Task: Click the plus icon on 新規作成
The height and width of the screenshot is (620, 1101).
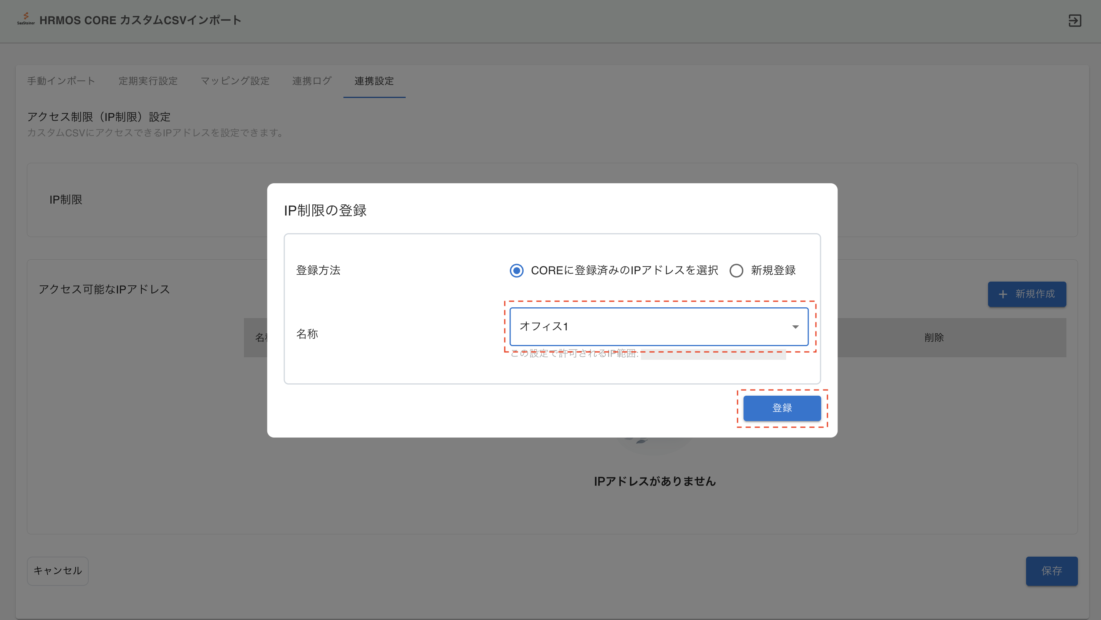Action: click(1003, 294)
